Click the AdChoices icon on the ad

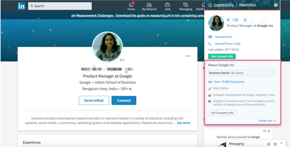click(269, 131)
